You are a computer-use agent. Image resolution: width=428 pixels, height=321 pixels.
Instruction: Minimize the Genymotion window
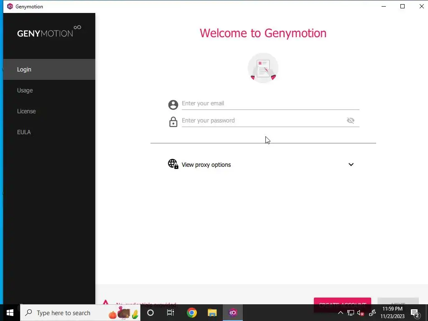point(384,6)
